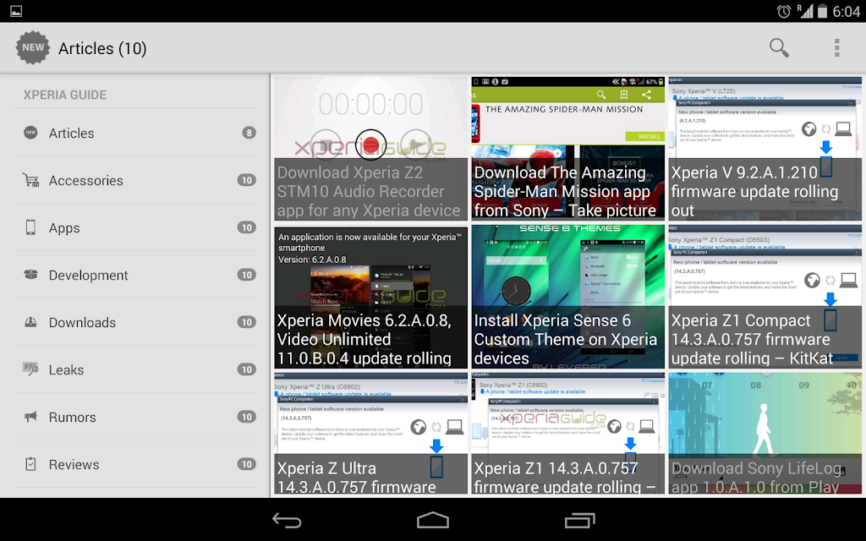Click the 6:04 clock in status bar

click(x=846, y=11)
